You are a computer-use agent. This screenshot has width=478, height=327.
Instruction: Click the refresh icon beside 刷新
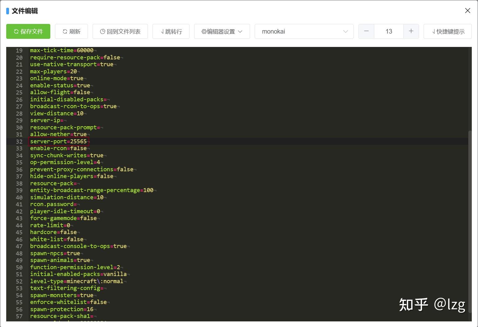[65, 31]
